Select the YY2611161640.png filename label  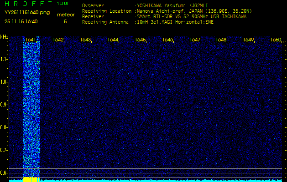tap(22, 13)
